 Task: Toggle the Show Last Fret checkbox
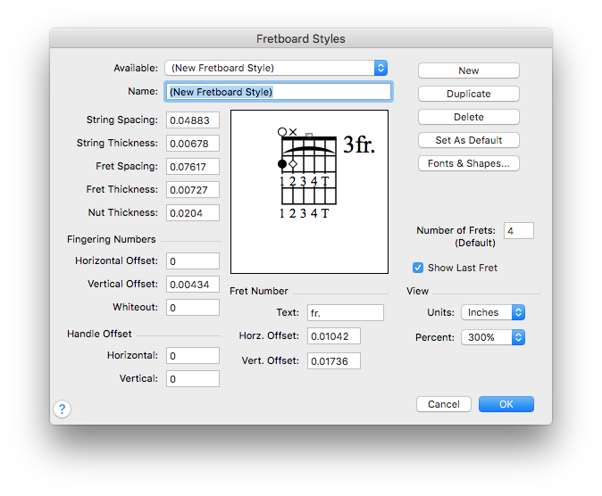(418, 268)
